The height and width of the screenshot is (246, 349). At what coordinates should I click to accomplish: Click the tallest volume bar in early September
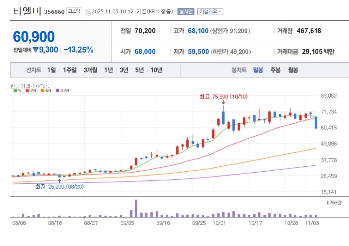point(136,208)
